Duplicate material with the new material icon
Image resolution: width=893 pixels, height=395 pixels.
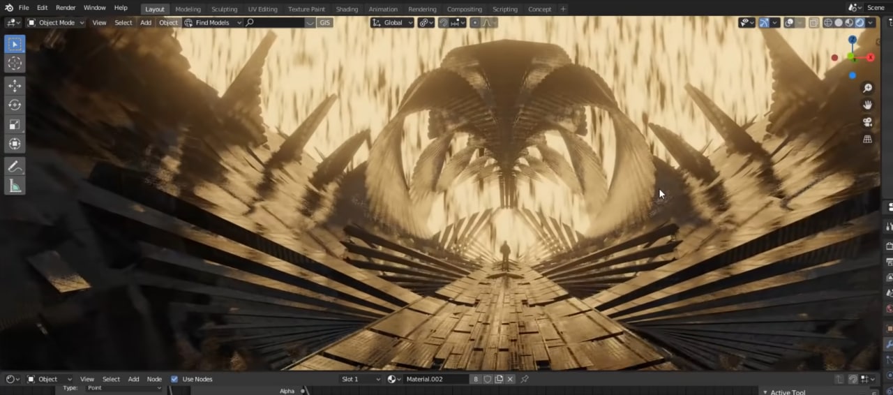point(499,379)
